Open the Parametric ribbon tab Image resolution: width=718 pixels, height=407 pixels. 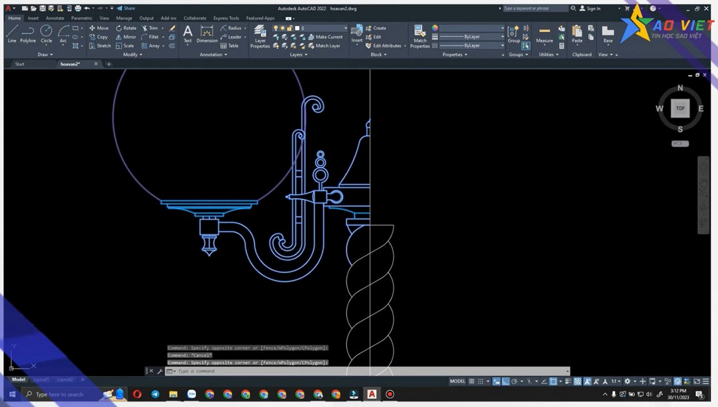[81, 18]
